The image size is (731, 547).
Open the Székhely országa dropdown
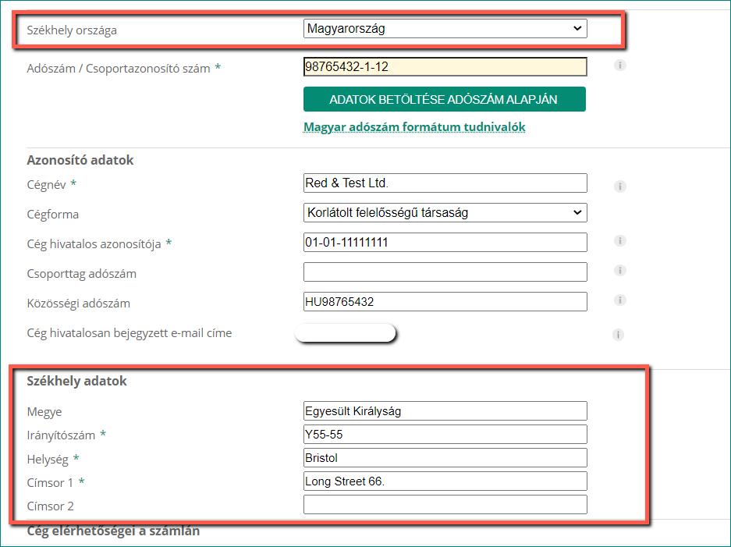pyautogui.click(x=445, y=28)
